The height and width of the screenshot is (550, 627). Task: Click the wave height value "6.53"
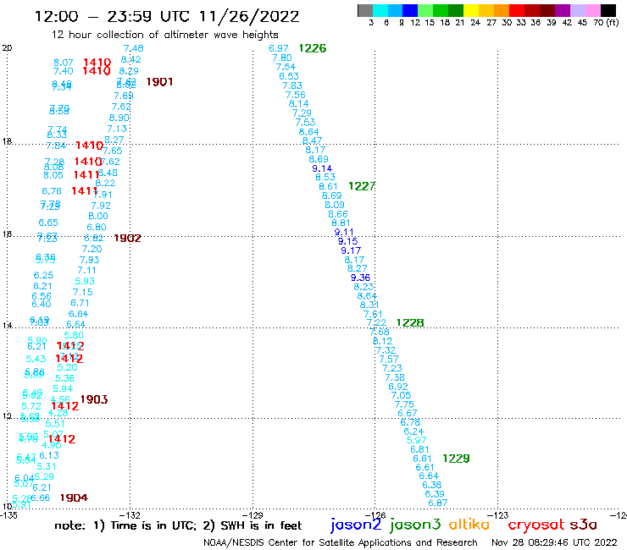coord(289,76)
